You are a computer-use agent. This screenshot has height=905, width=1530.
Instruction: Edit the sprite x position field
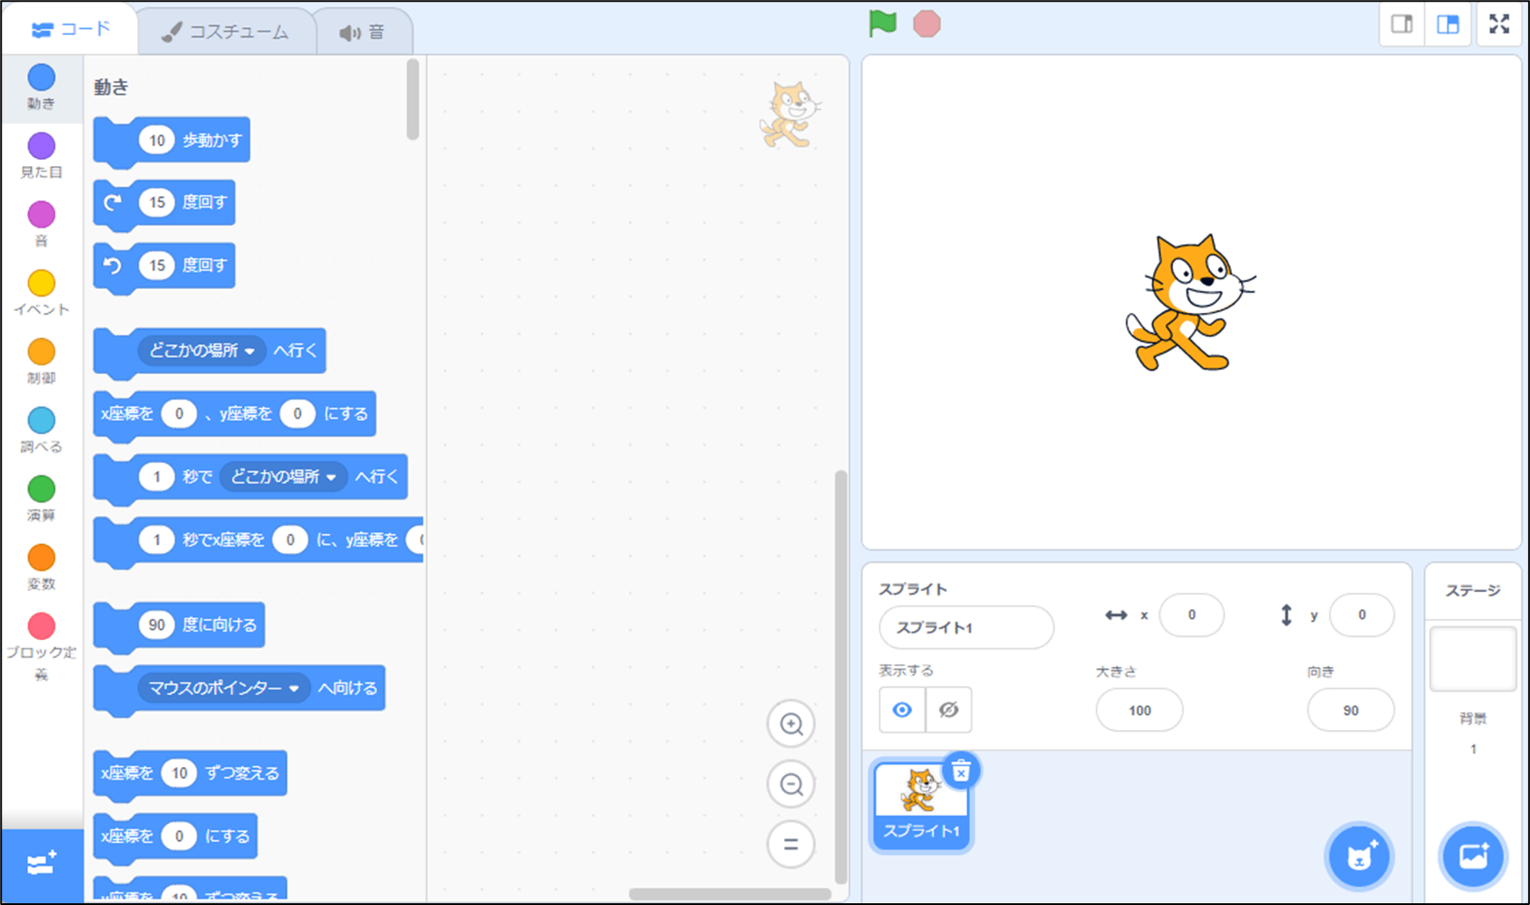click(1192, 615)
